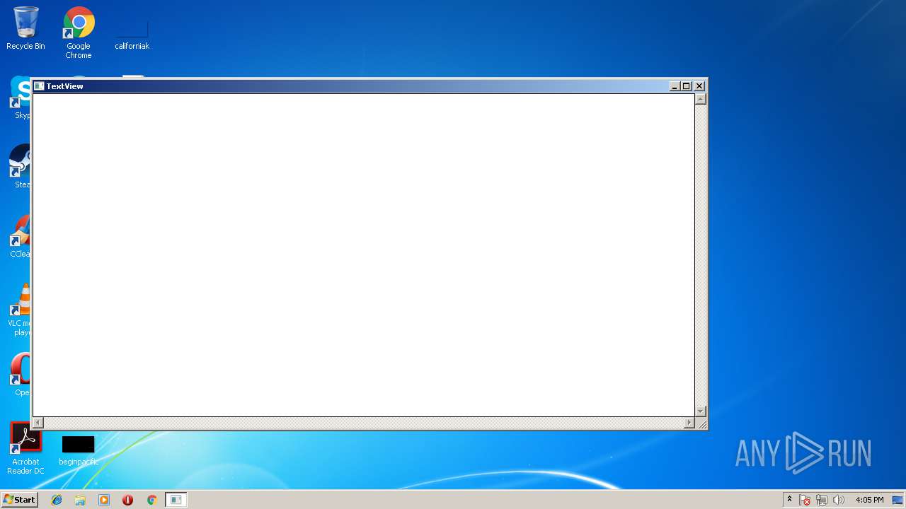This screenshot has width=906, height=509.
Task: Maximize the TextView window
Action: (686, 86)
